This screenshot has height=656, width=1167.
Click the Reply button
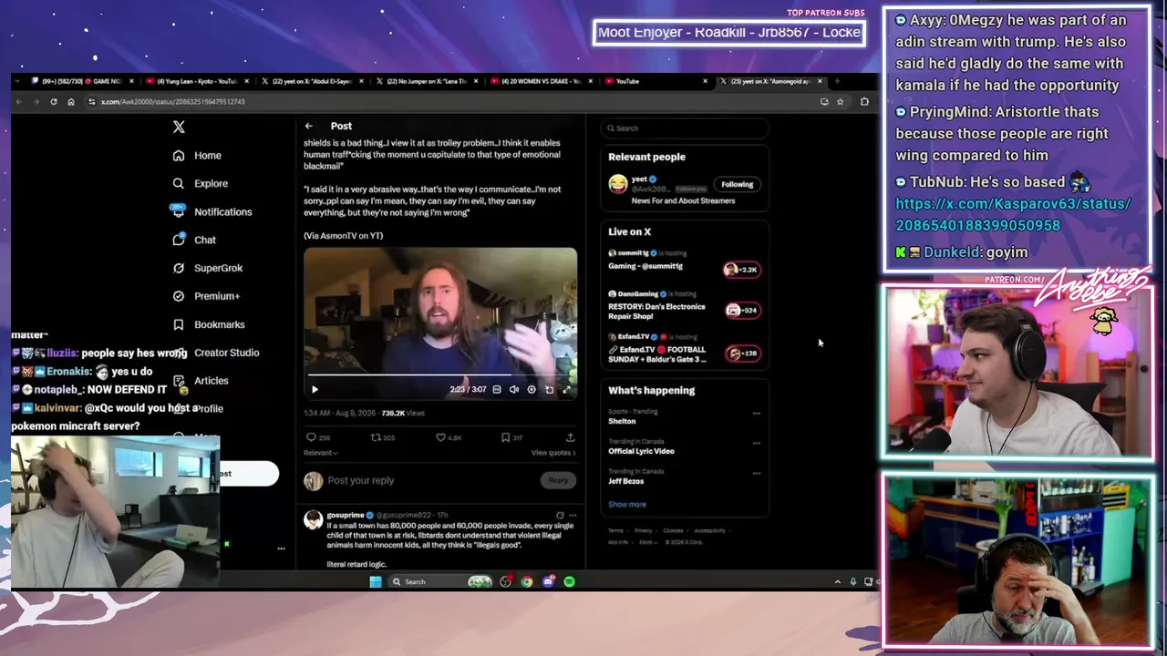tap(558, 480)
